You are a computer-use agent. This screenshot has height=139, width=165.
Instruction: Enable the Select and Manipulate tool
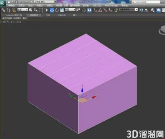click(84, 10)
